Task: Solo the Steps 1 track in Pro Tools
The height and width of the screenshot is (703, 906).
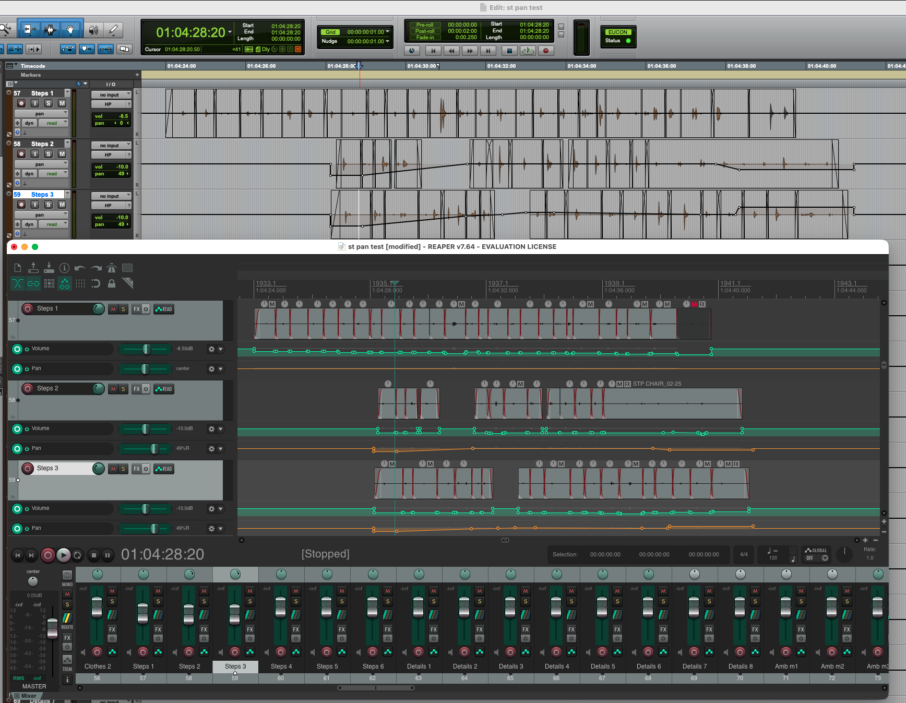Action: coord(48,103)
